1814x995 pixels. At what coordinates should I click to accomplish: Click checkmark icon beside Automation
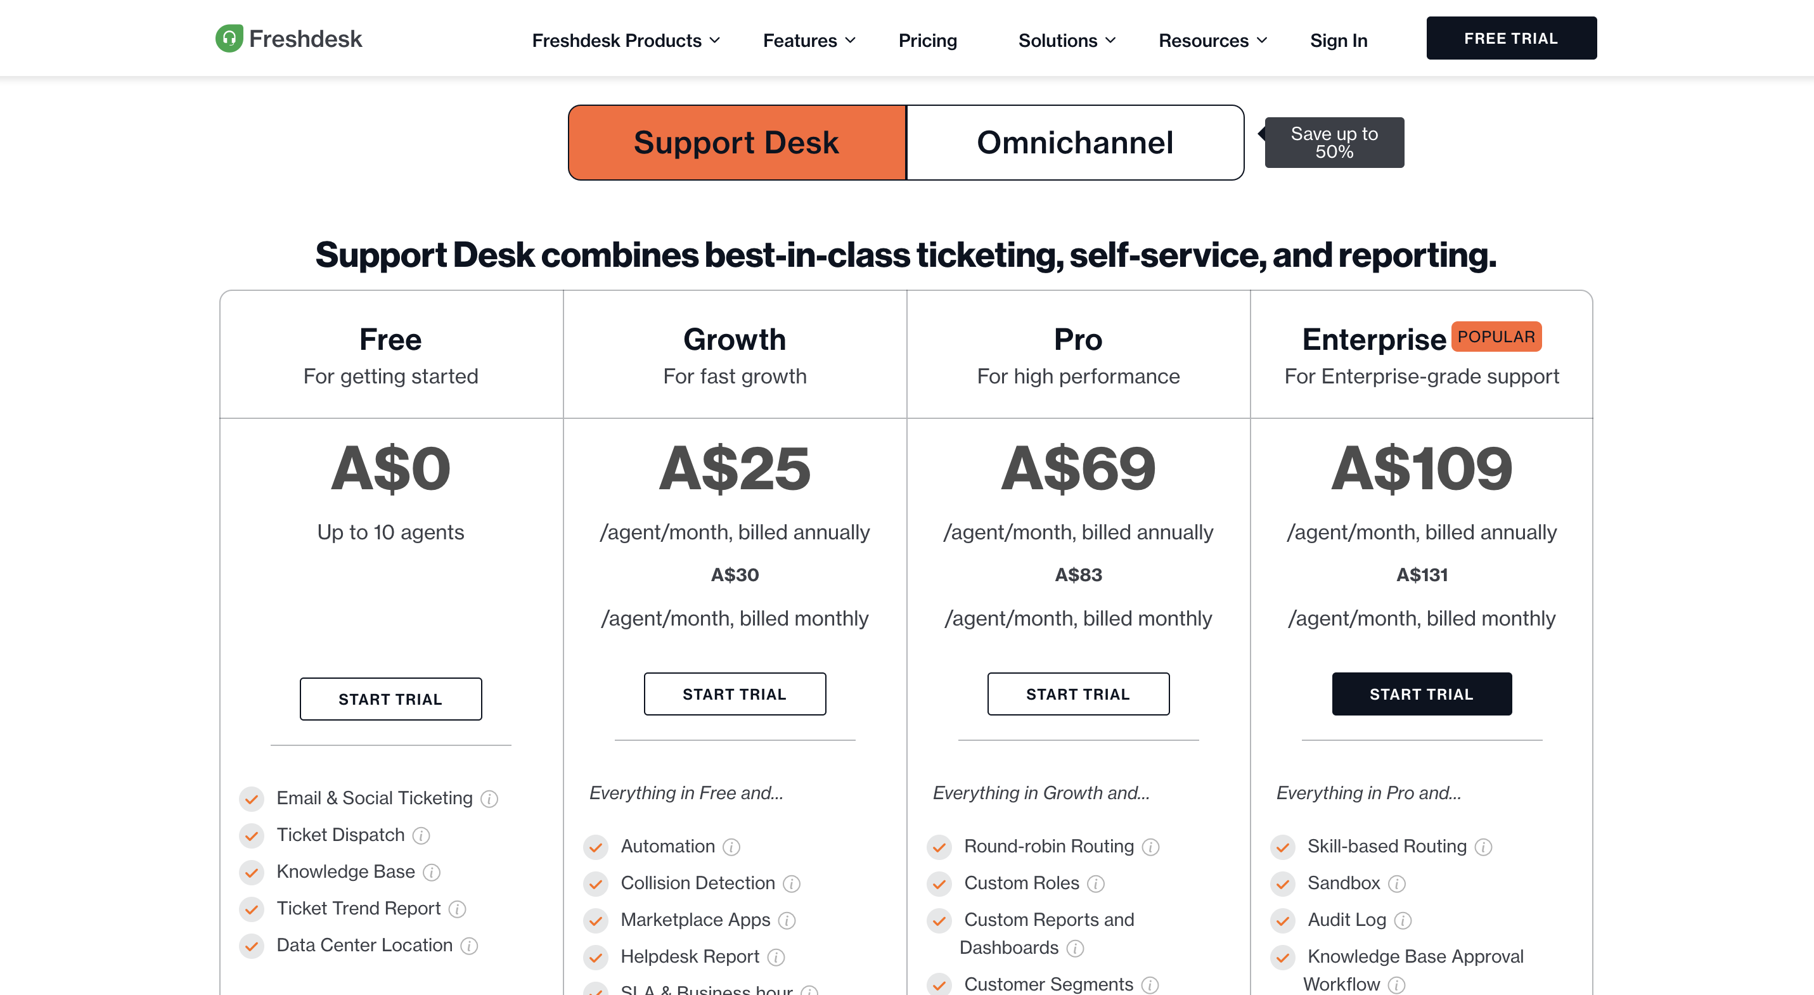click(596, 847)
